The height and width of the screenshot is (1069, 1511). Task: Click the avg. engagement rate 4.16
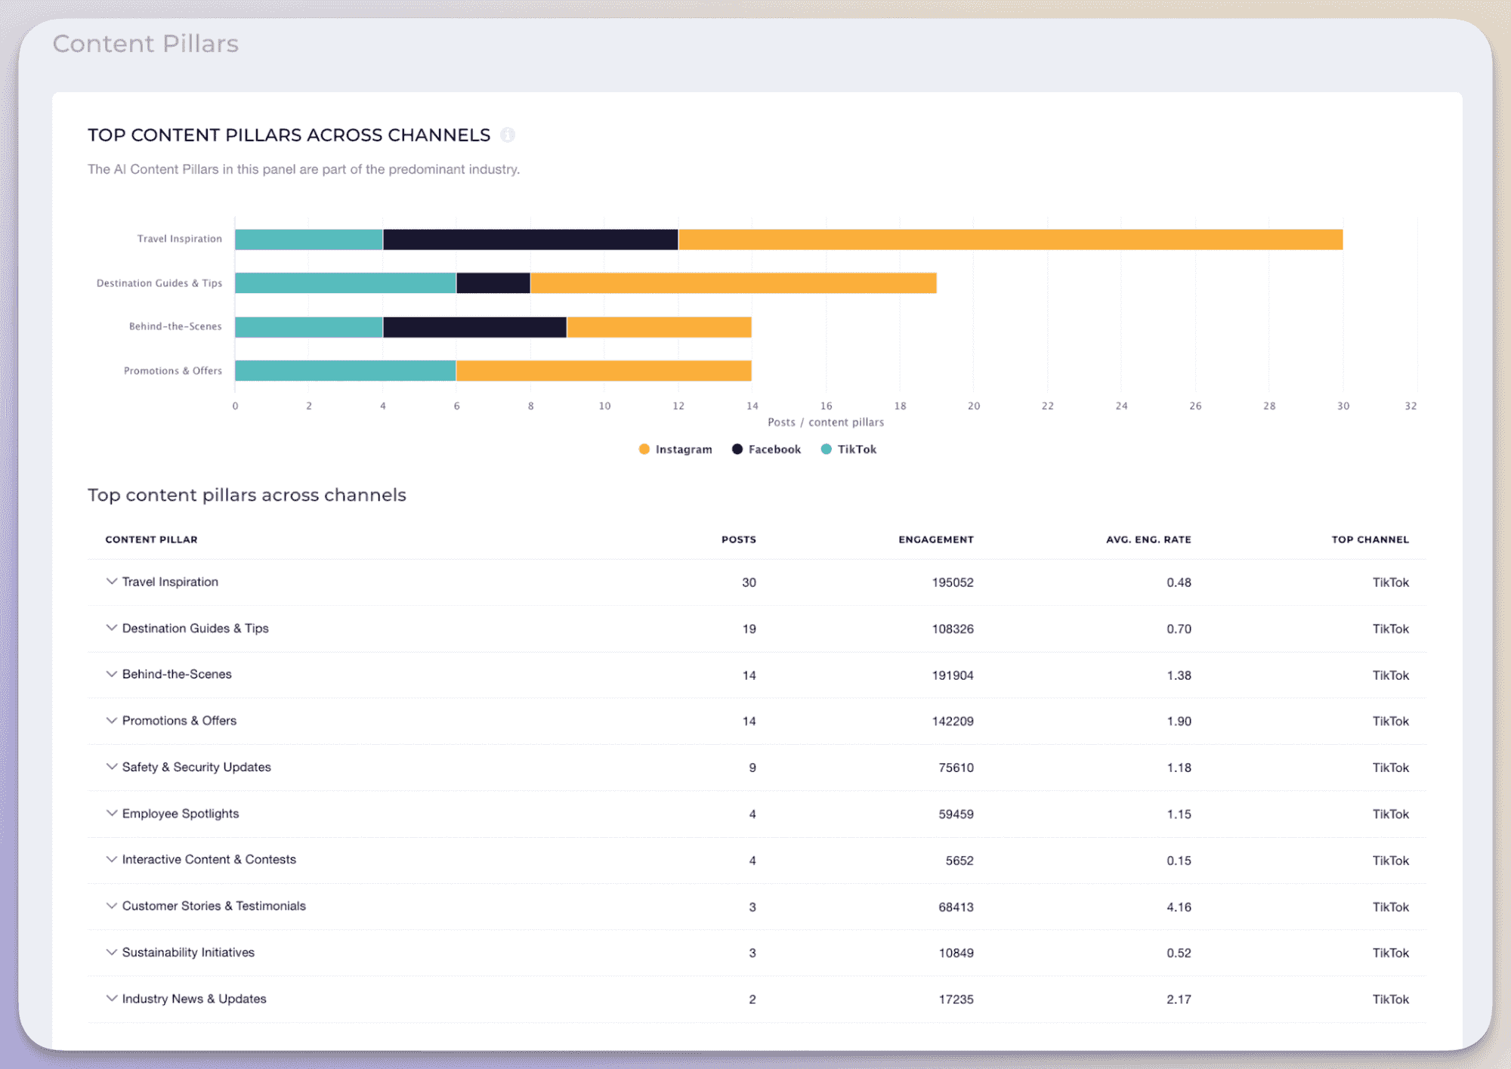1179,907
